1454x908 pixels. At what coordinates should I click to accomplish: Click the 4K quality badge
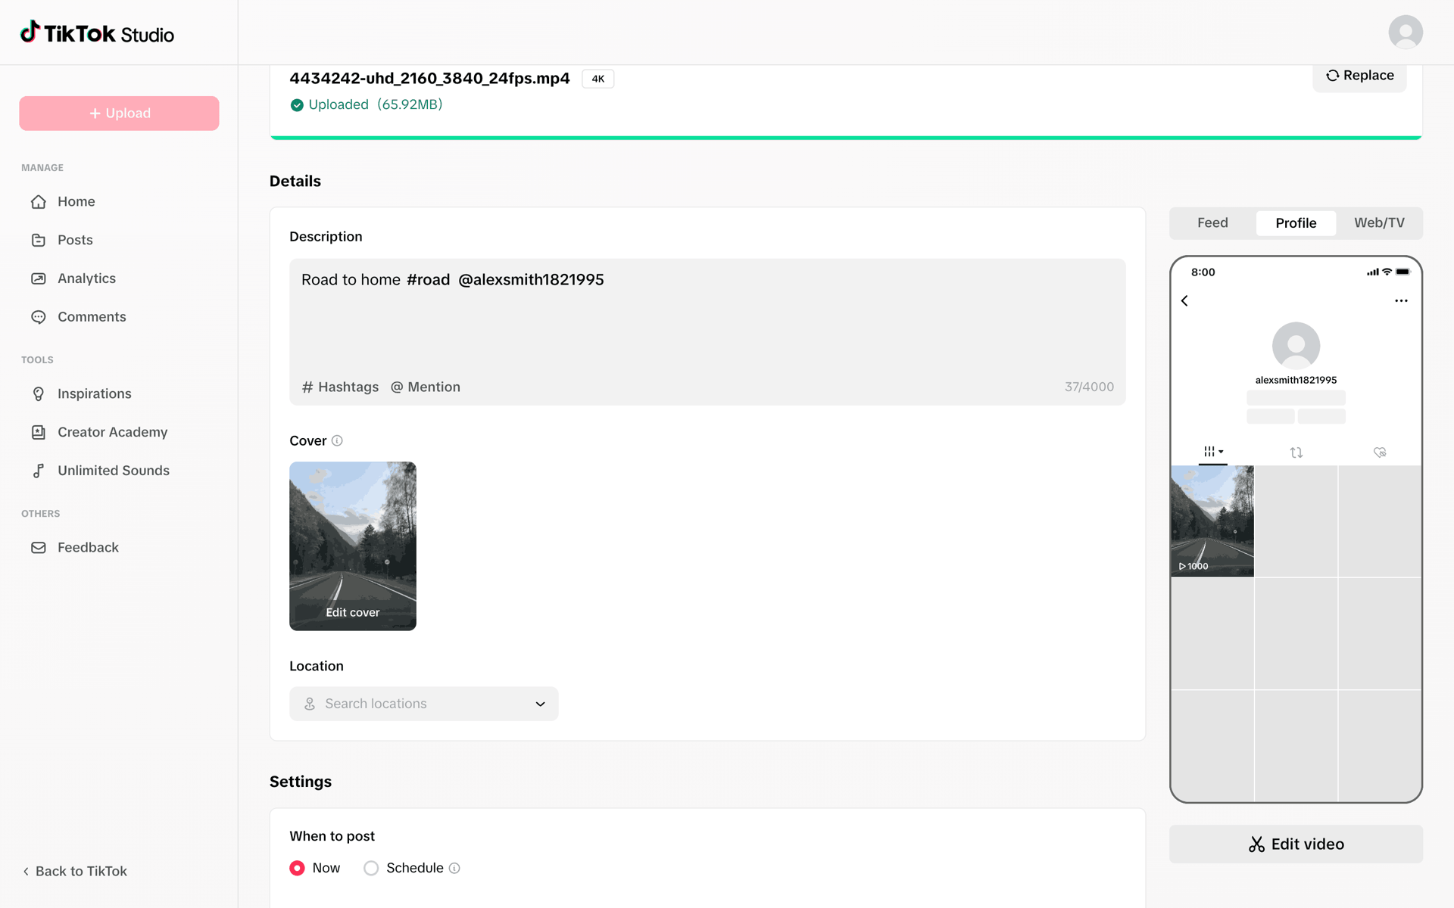pos(598,79)
